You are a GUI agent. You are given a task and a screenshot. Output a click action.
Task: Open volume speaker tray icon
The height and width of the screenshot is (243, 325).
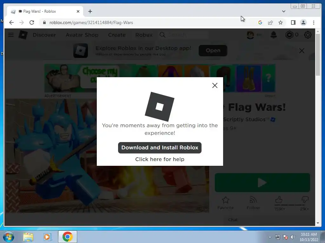[293, 237]
